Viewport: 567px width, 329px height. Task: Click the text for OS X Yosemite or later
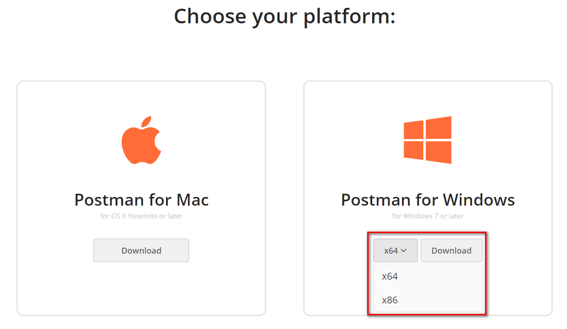(x=141, y=216)
